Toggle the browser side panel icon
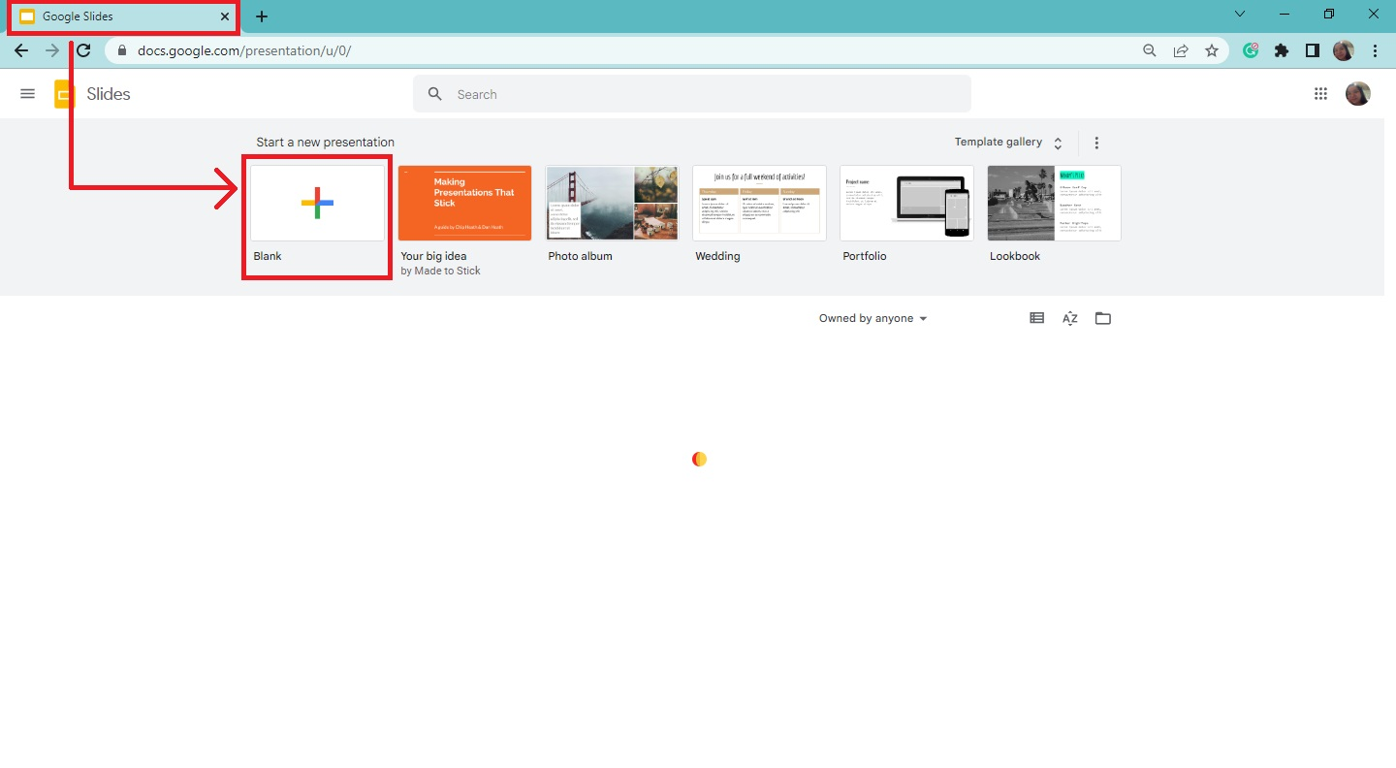The height and width of the screenshot is (768, 1396). [x=1312, y=49]
